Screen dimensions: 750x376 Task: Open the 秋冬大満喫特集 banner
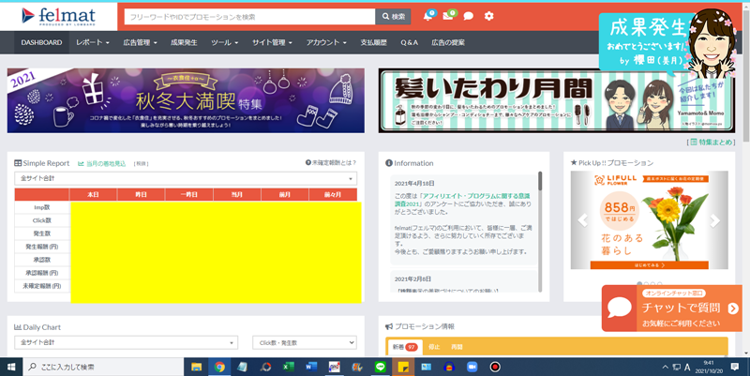pyautogui.click(x=186, y=100)
